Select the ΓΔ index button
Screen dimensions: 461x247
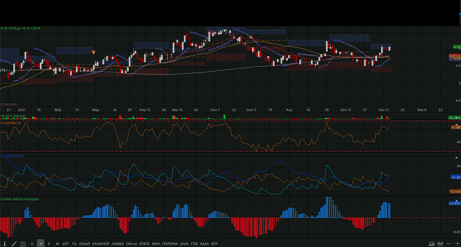[74, 244]
